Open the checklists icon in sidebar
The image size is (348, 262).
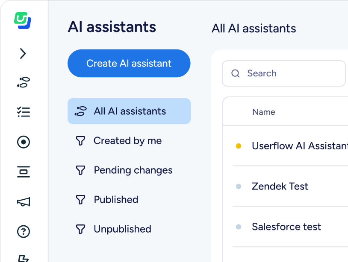click(x=24, y=112)
